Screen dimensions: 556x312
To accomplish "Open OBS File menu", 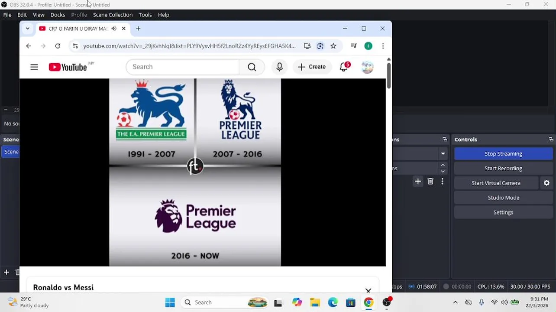I will pos(7,15).
